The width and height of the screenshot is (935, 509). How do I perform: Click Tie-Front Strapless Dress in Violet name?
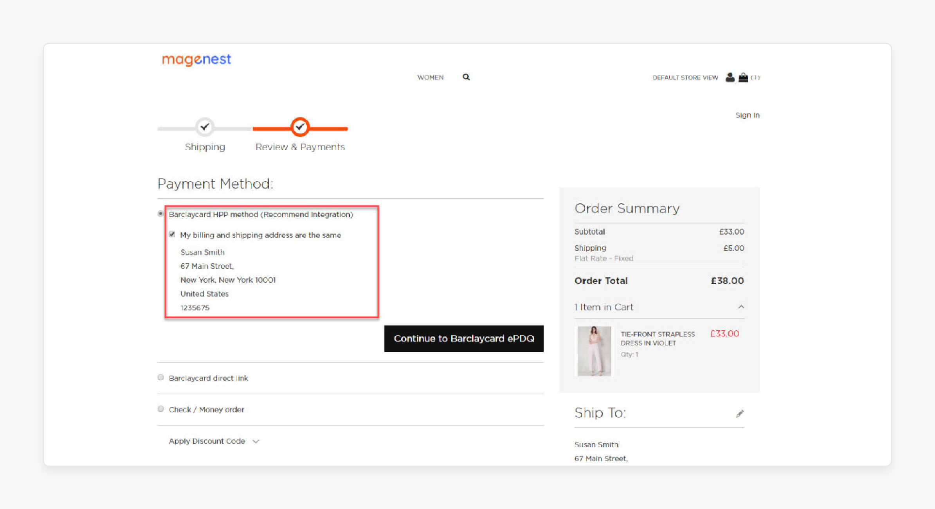coord(658,338)
